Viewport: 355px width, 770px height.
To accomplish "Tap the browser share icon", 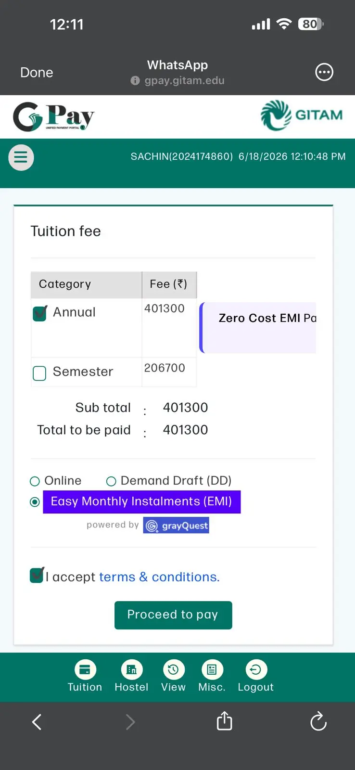I will pyautogui.click(x=224, y=721).
